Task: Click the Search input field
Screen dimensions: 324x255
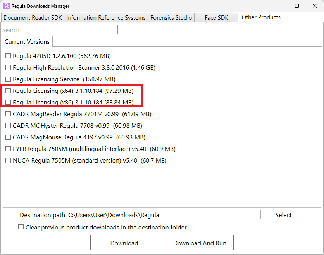Action: click(60, 30)
